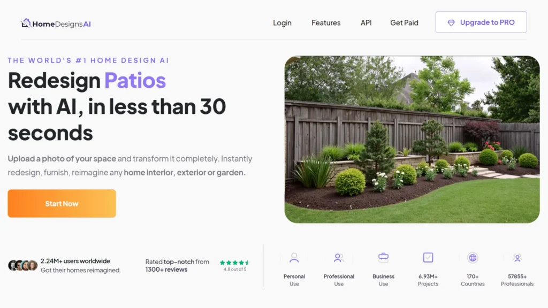Open the Login menu item
548x308 pixels.
282,22
